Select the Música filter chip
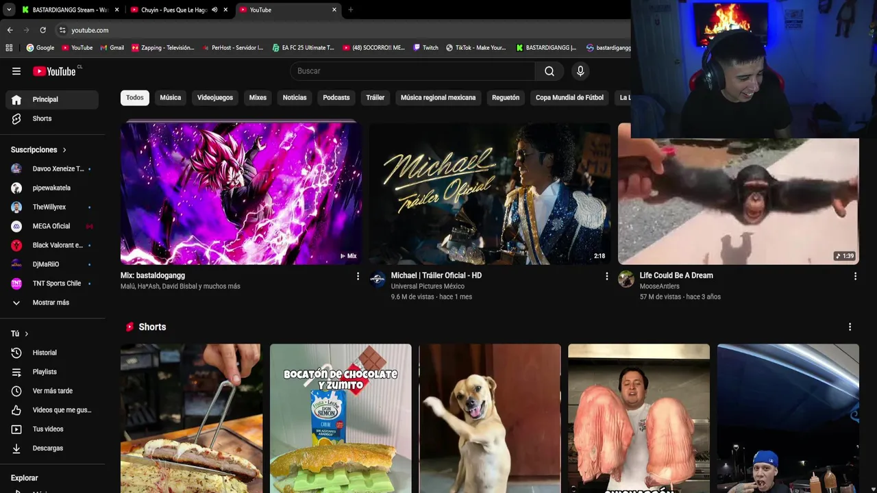The height and width of the screenshot is (493, 877). tap(171, 98)
